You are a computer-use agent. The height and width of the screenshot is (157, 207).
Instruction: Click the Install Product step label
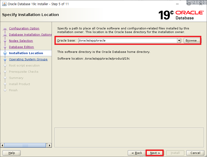click(x=19, y=84)
